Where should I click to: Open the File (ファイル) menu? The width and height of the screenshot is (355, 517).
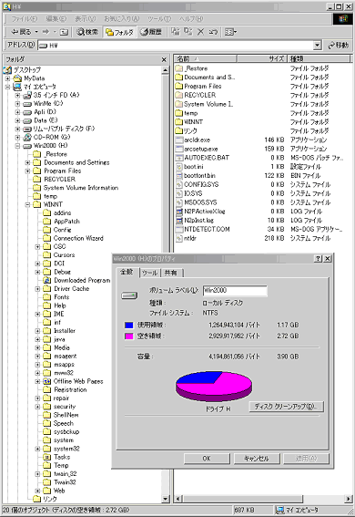pos(25,19)
